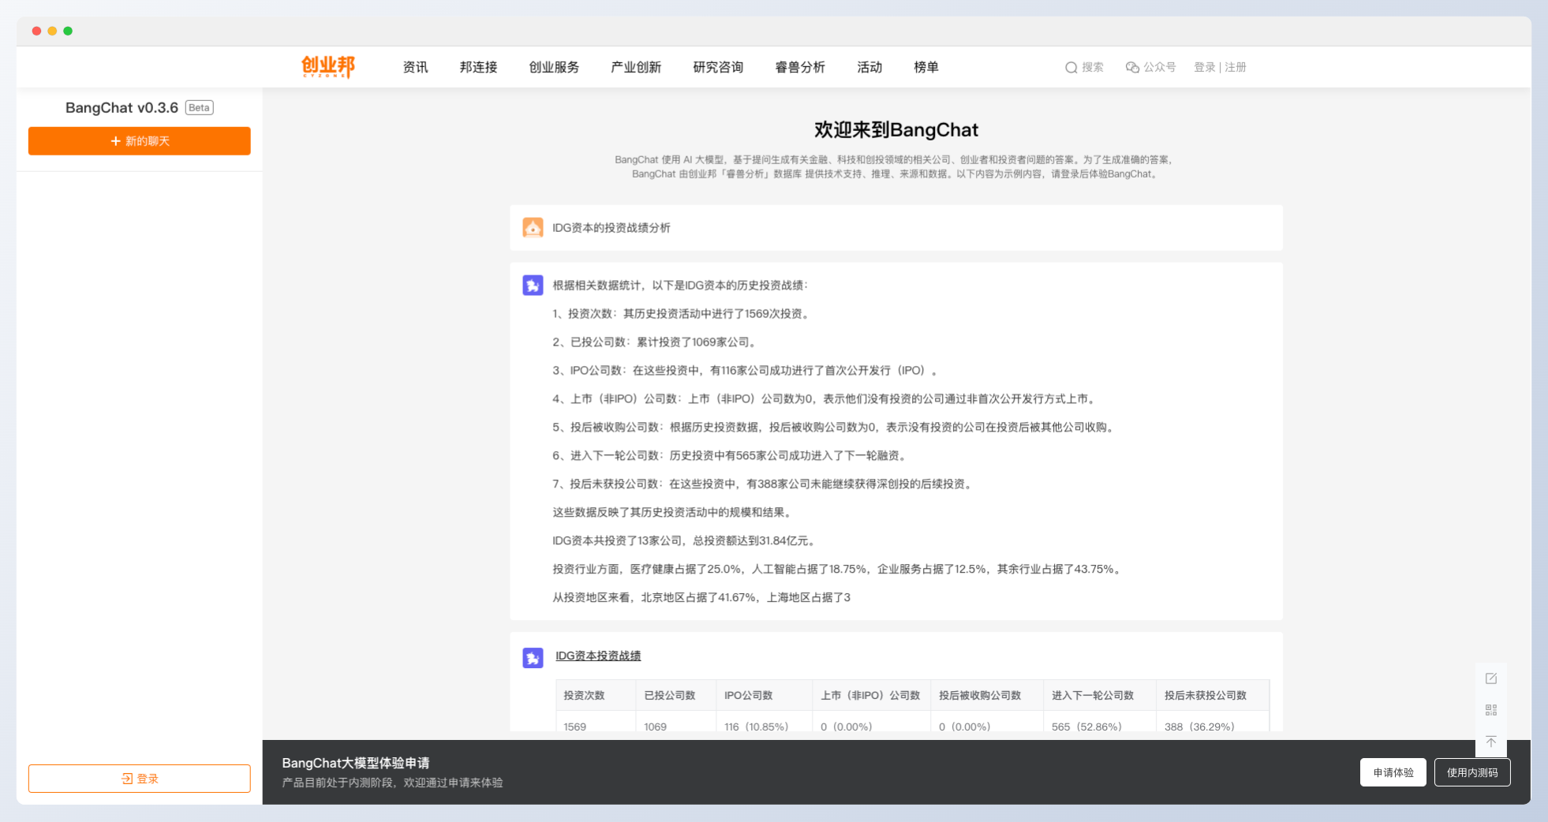
Task: Open the 活动 menu
Action: [869, 67]
